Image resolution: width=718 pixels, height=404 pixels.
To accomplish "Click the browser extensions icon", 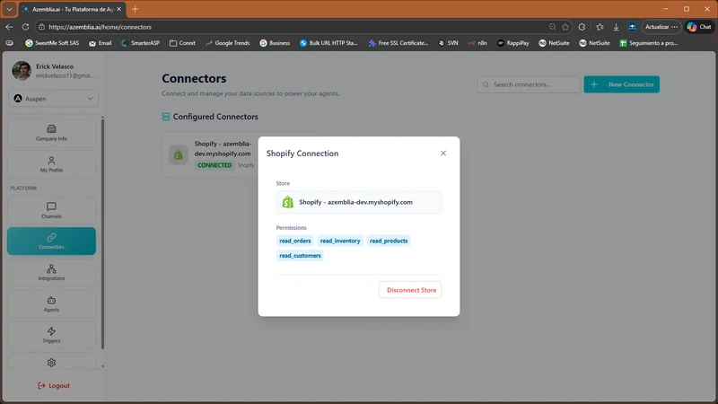I will tap(582, 27).
